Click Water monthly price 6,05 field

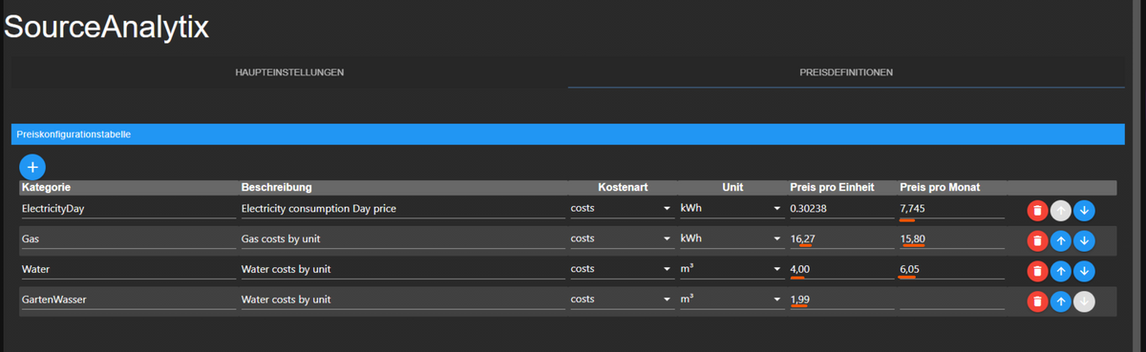click(x=951, y=269)
